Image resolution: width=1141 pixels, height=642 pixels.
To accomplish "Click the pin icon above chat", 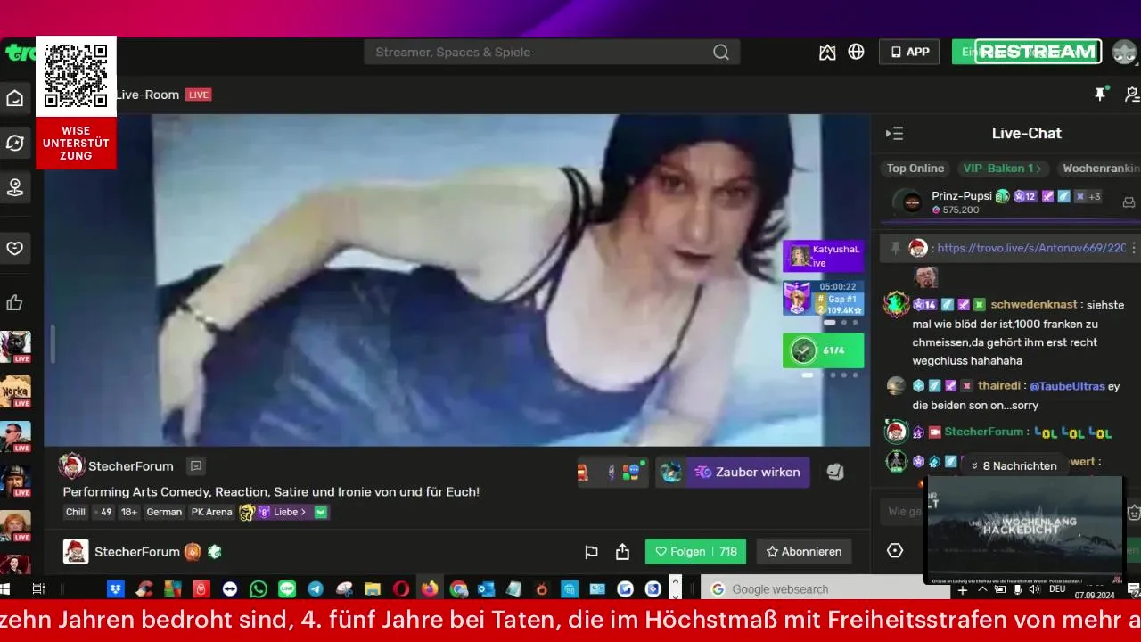I will [1101, 94].
